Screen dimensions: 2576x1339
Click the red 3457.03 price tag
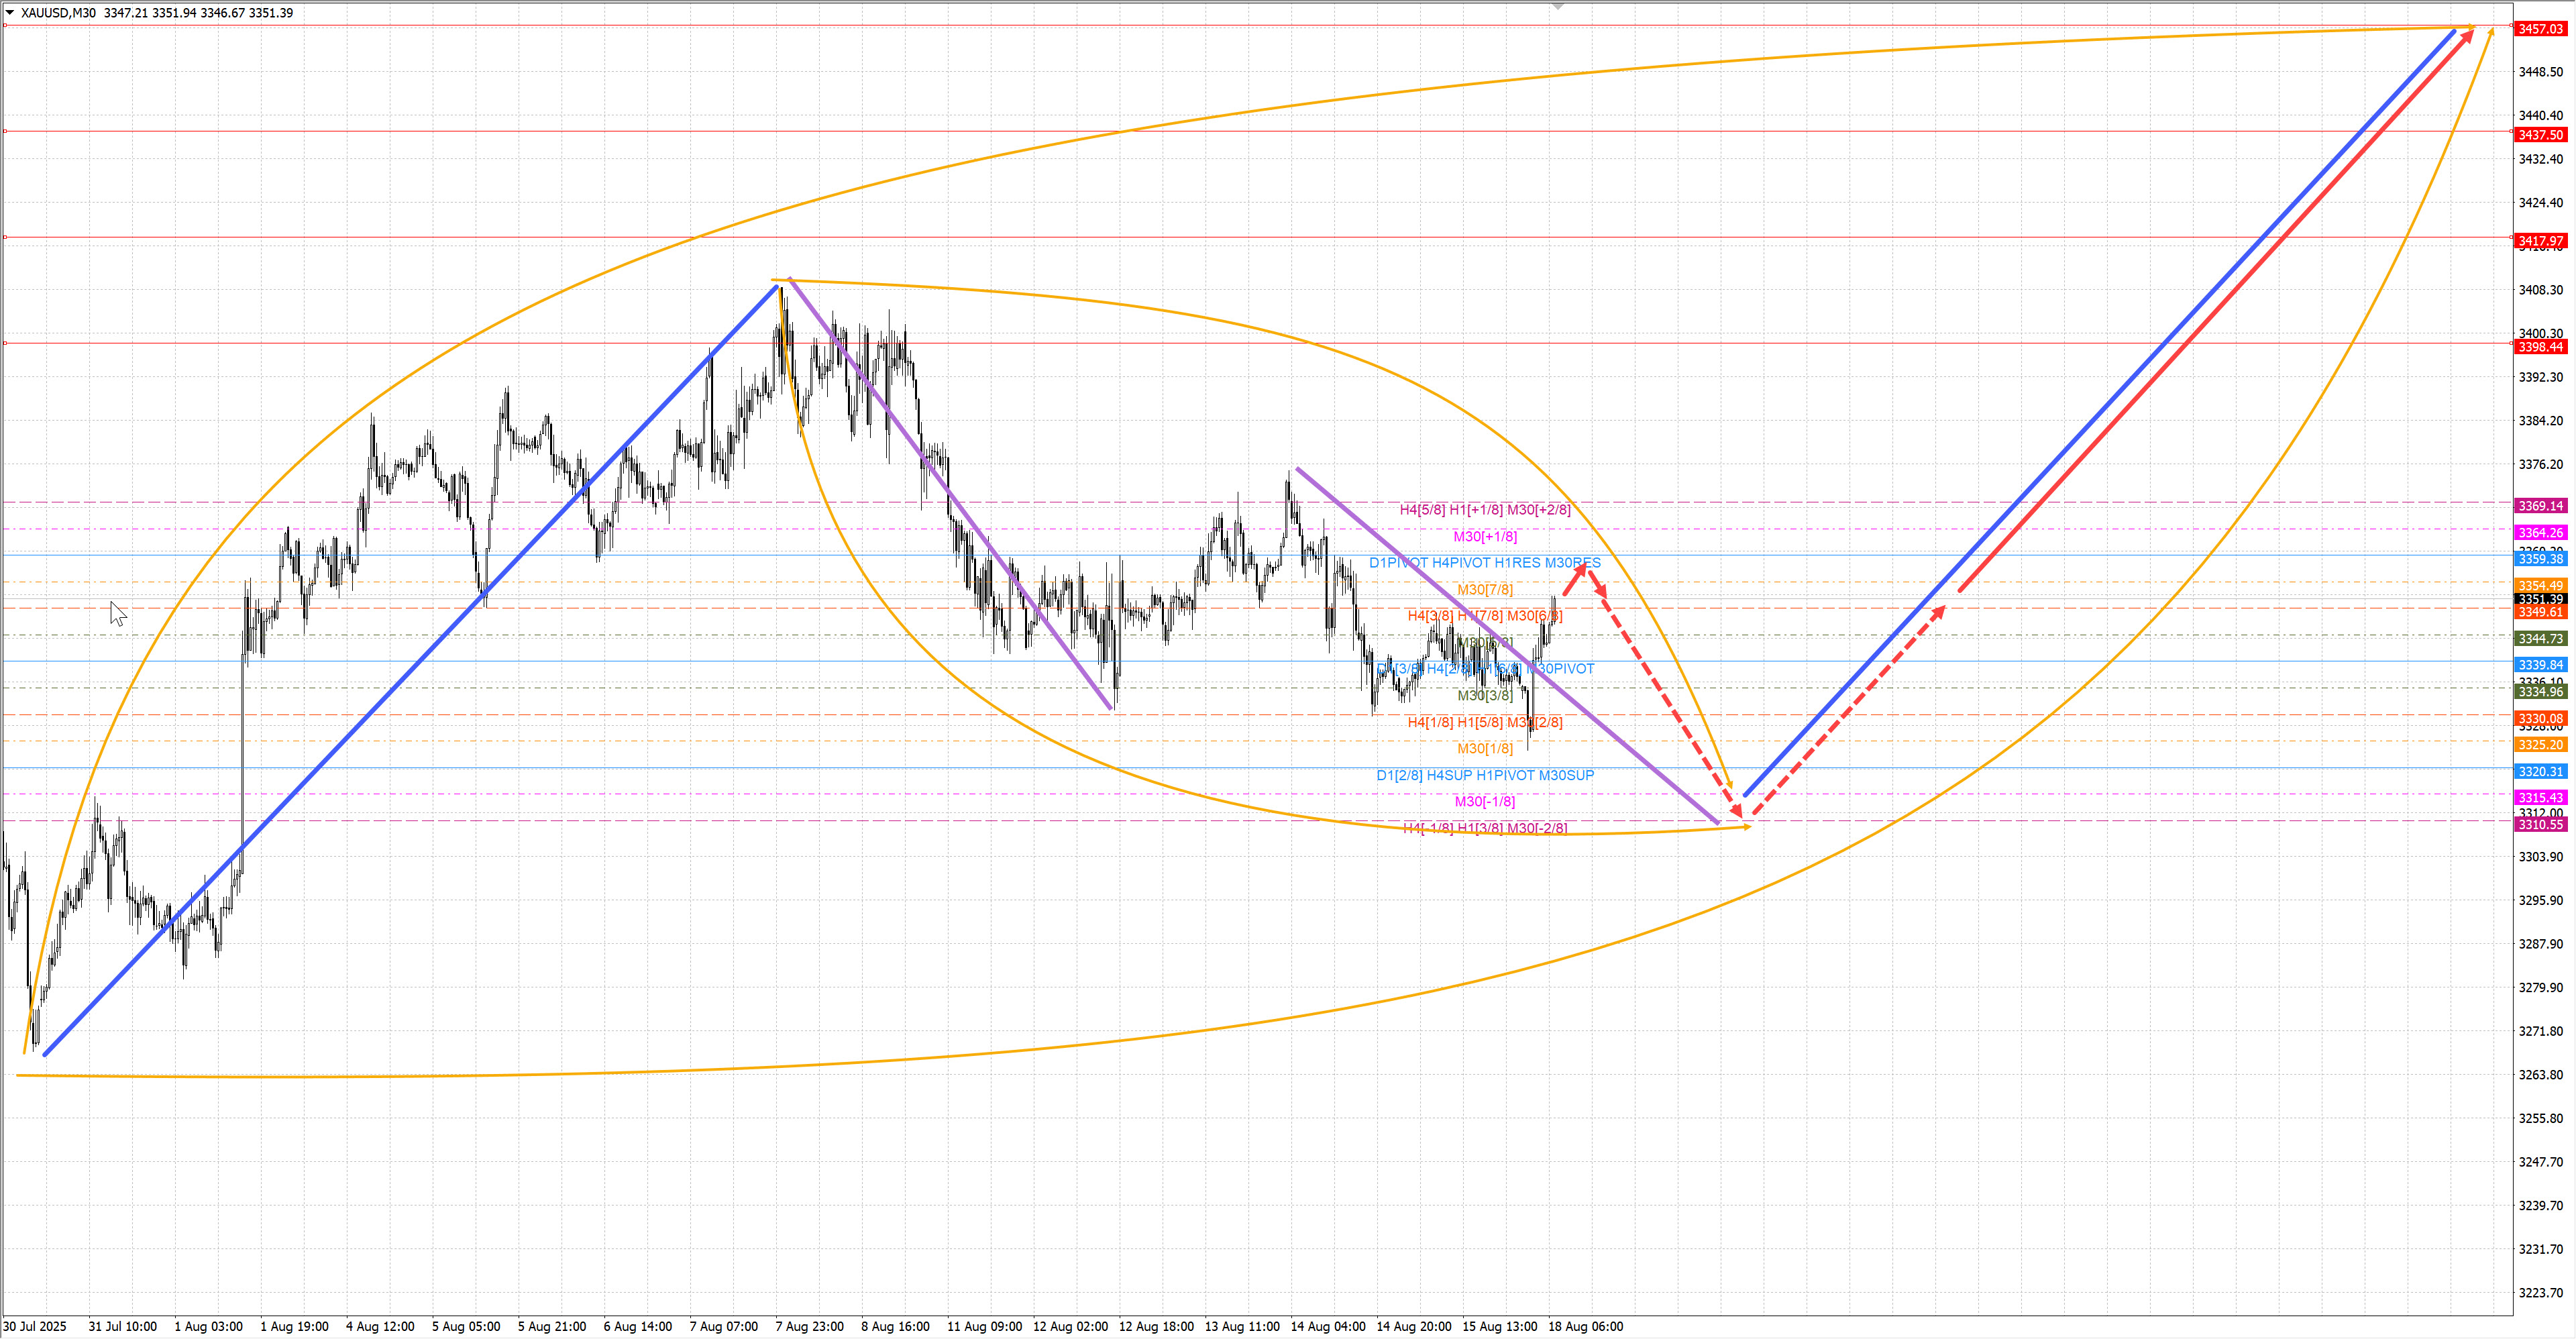pyautogui.click(x=2540, y=29)
